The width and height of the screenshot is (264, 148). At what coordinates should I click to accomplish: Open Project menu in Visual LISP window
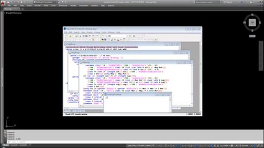click(x=90, y=32)
